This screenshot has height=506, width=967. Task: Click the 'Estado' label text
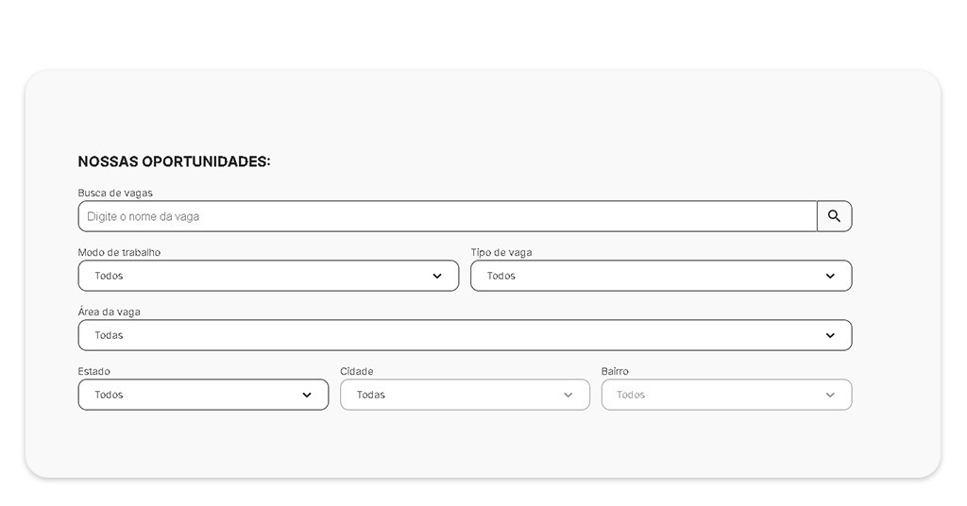coord(93,371)
